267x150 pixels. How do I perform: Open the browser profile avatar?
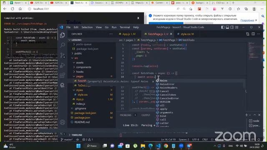pos(254,9)
